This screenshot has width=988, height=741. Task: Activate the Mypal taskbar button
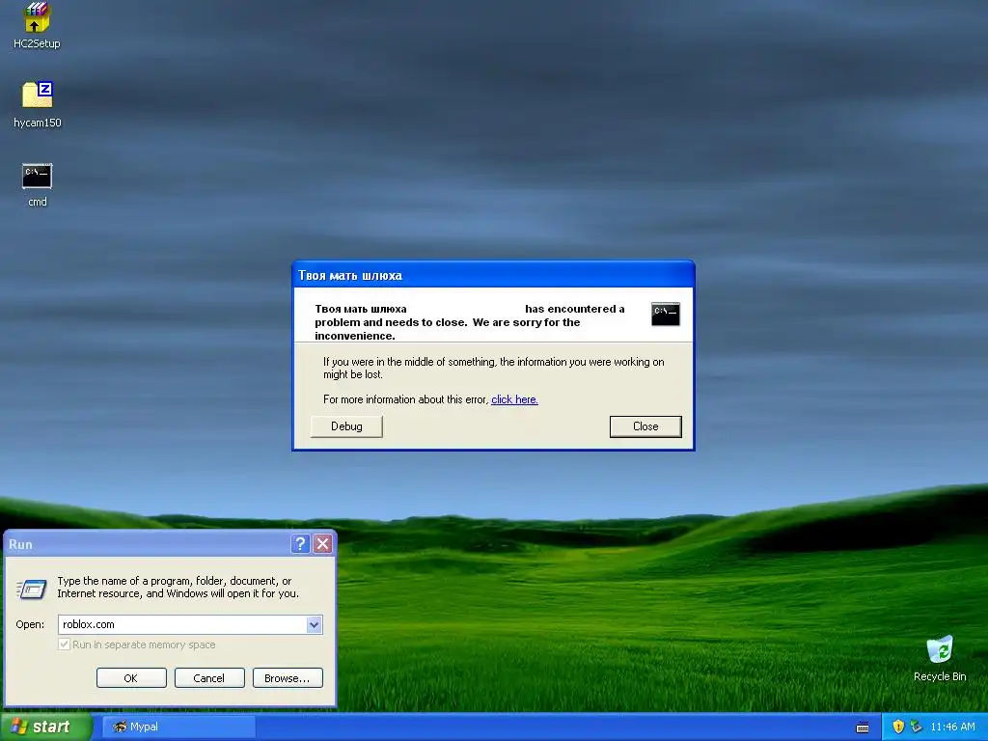pyautogui.click(x=178, y=727)
